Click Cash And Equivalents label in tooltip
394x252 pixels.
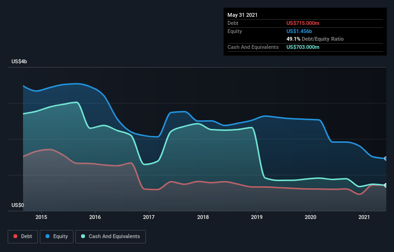253,47
